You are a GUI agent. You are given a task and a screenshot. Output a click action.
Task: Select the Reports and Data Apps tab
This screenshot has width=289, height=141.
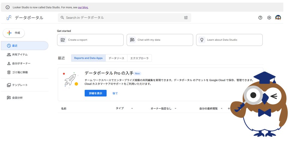coord(88,58)
